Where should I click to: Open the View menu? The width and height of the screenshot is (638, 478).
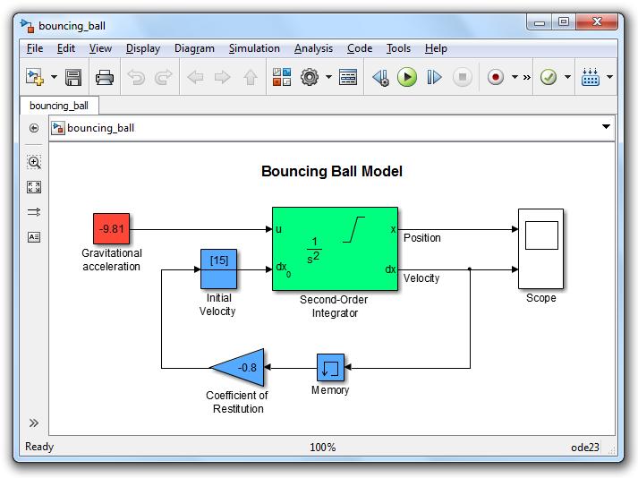click(x=100, y=48)
